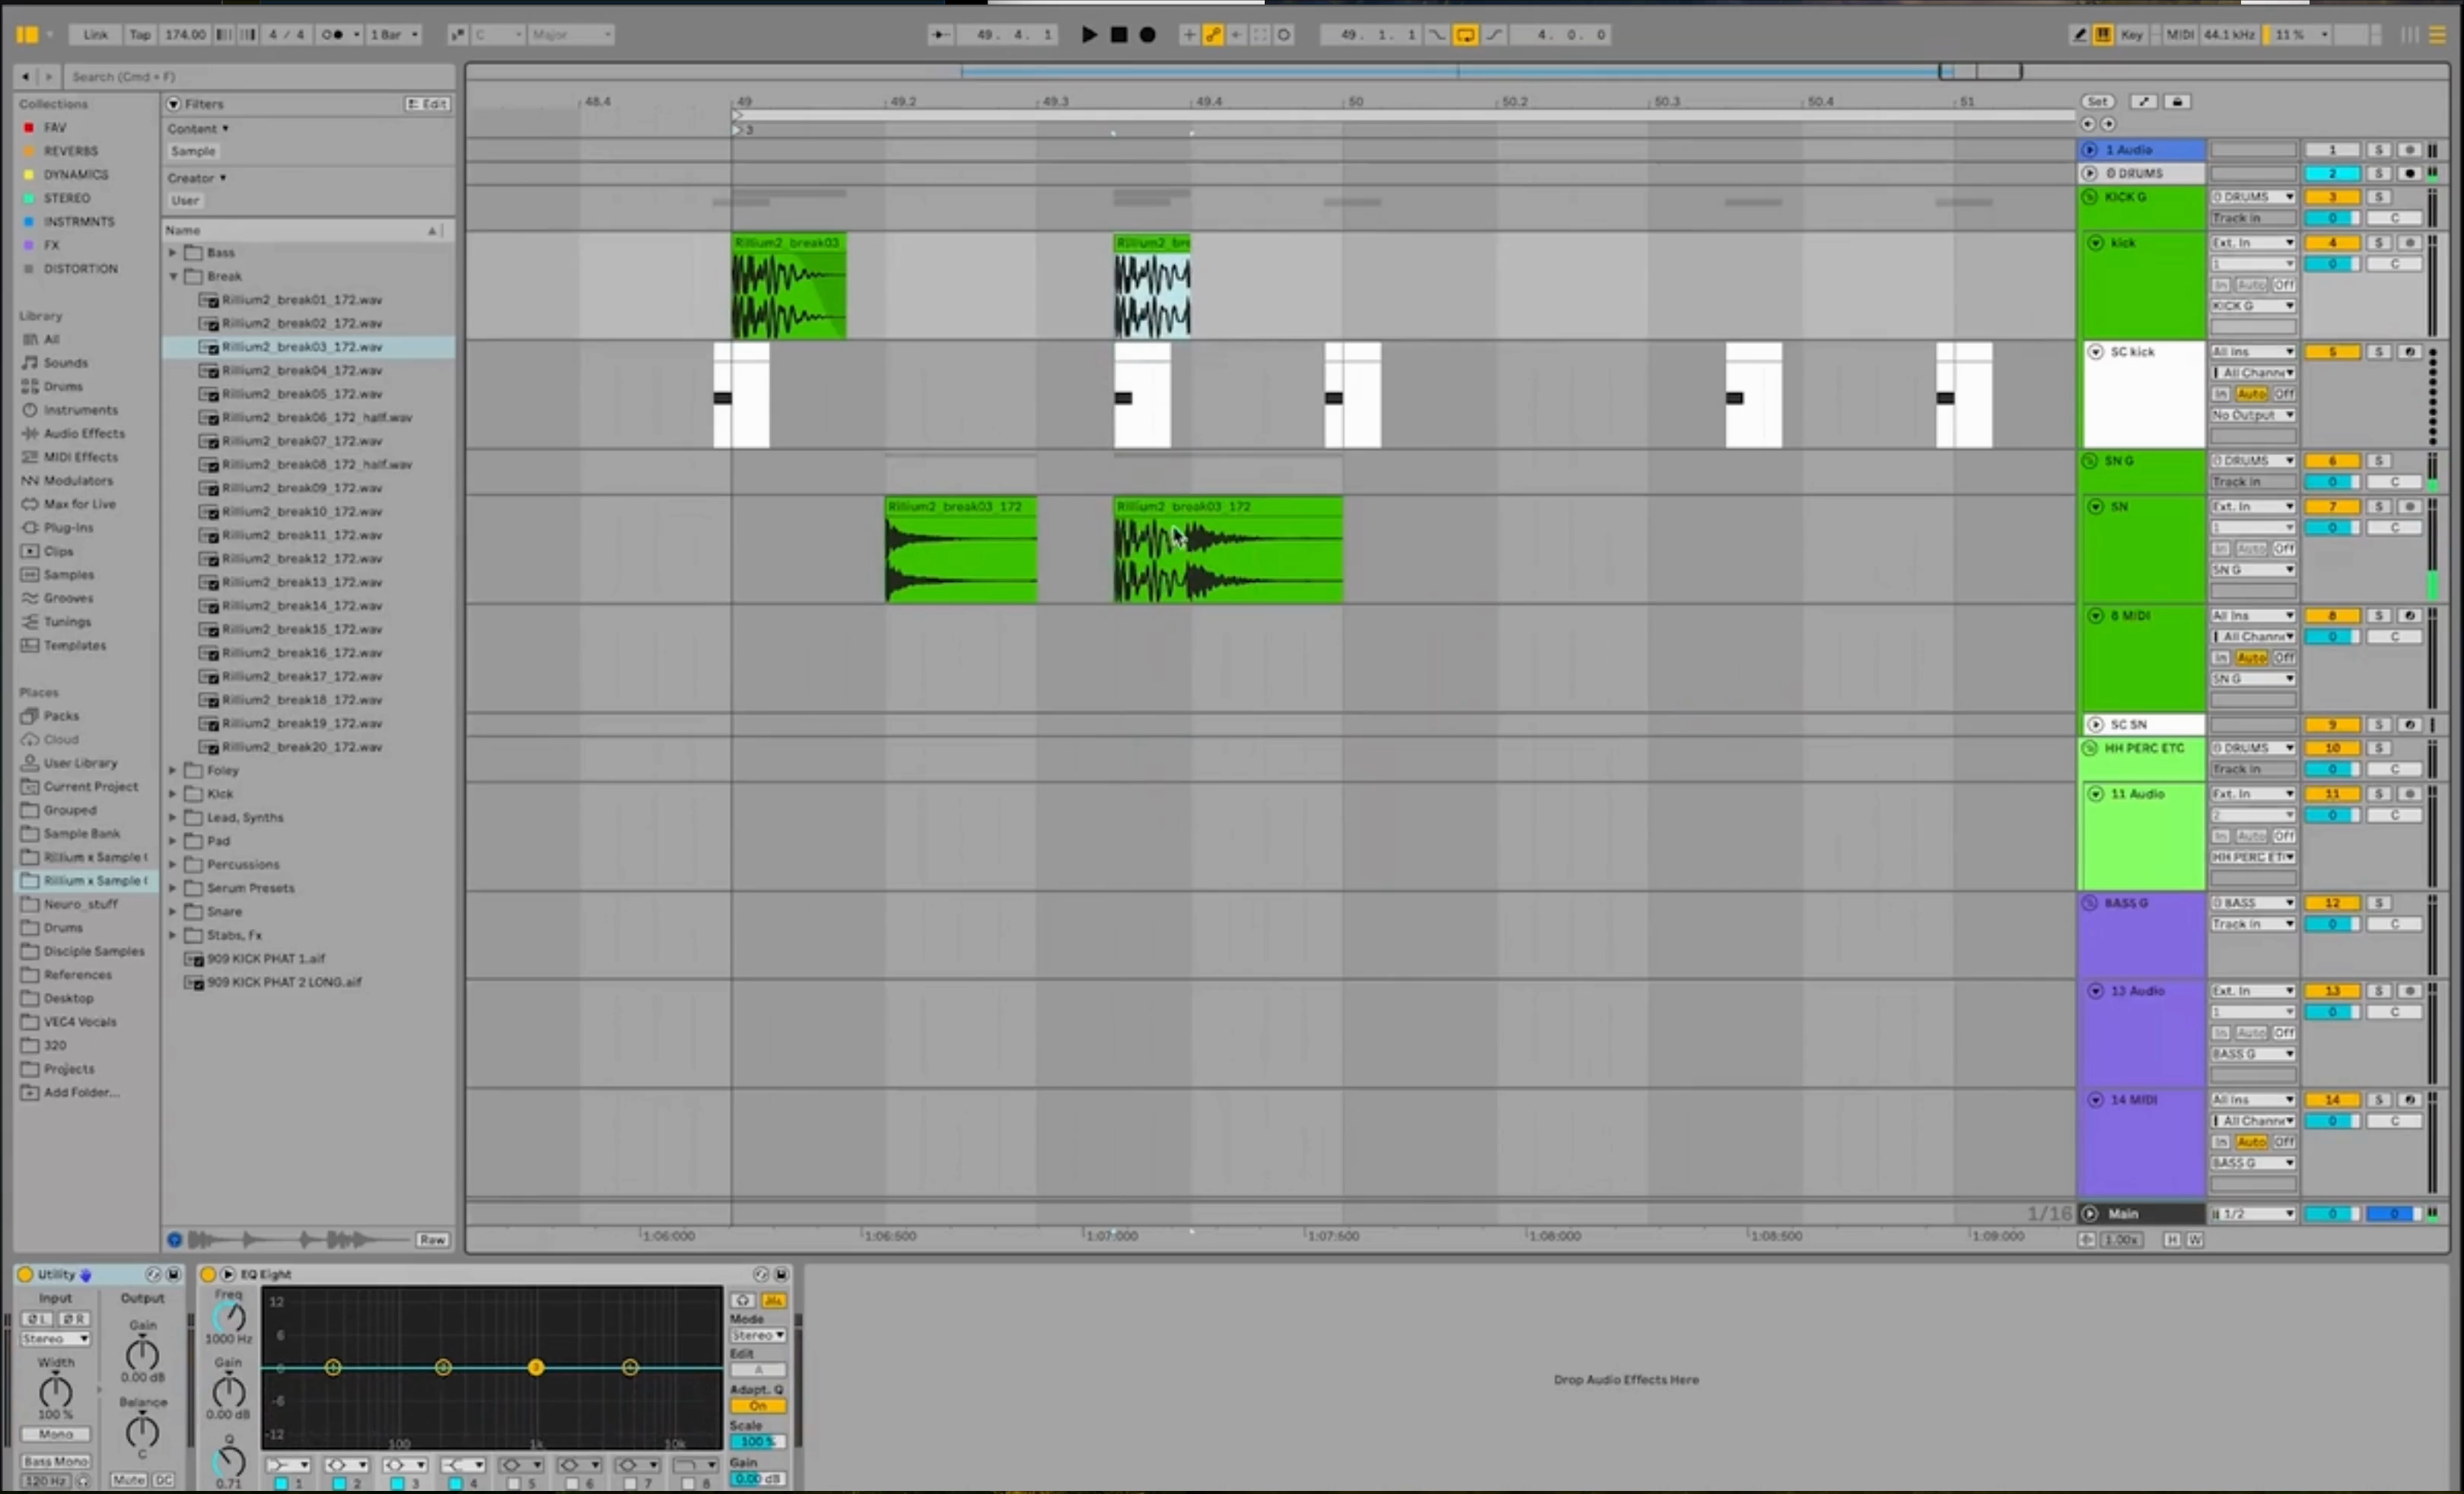Click Punch-In switch icon

1436,35
